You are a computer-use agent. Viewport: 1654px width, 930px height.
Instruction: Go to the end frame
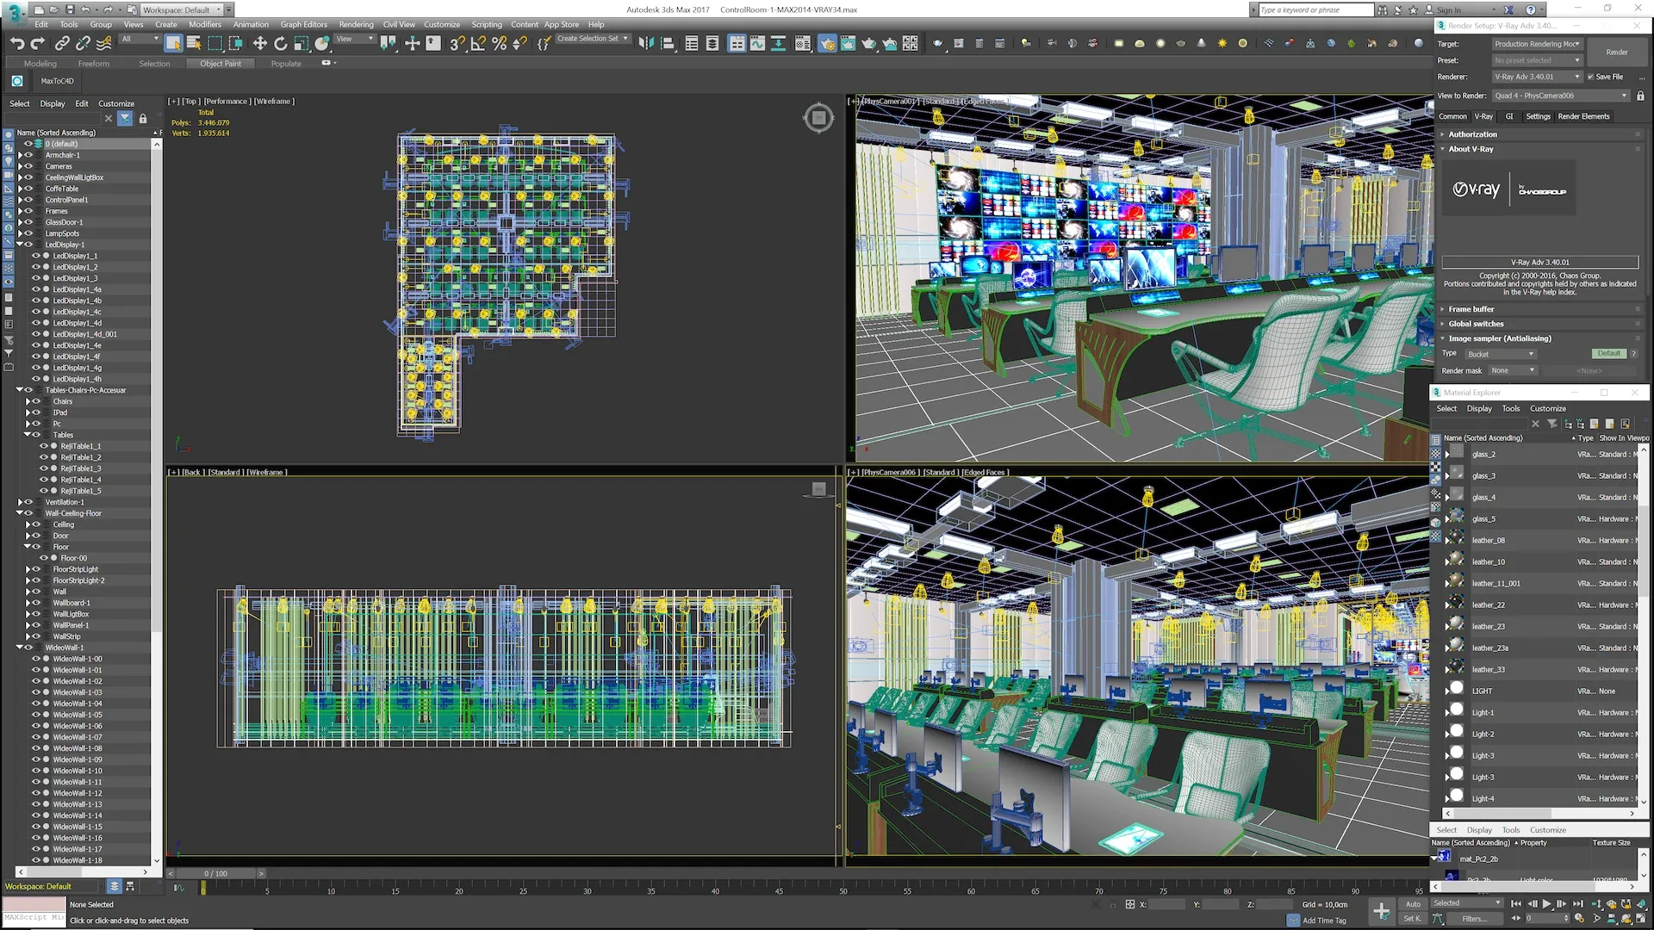1577,904
